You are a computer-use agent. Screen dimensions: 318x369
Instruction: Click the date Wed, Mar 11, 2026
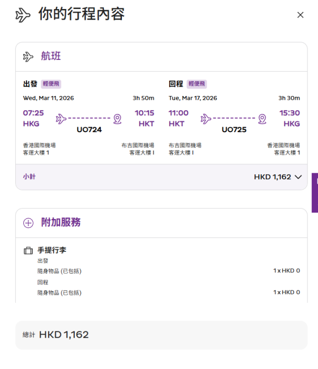click(48, 98)
